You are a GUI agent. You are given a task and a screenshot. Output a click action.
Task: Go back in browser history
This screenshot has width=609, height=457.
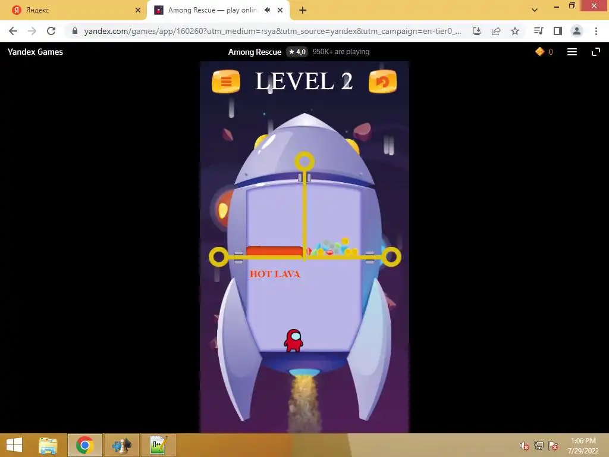click(13, 31)
